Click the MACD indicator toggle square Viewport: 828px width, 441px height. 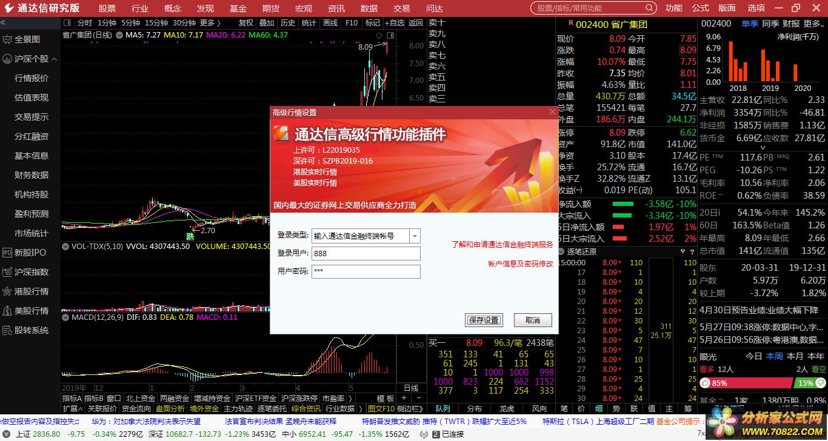(66, 317)
